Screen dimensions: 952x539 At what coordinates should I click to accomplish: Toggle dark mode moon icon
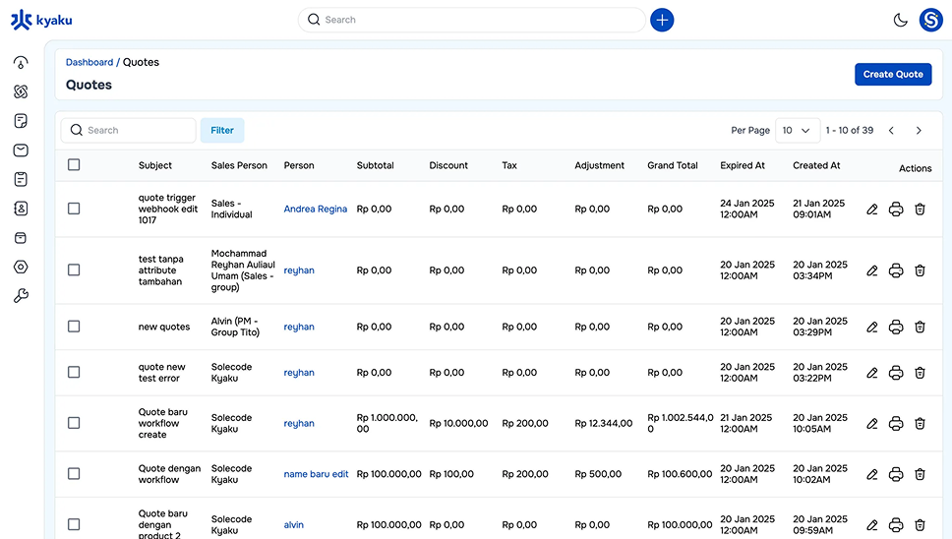(901, 20)
